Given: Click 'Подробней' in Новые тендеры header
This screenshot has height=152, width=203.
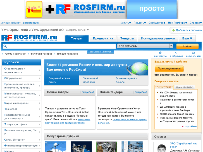Looking at the screenshot, I should (x=141, y=92).
